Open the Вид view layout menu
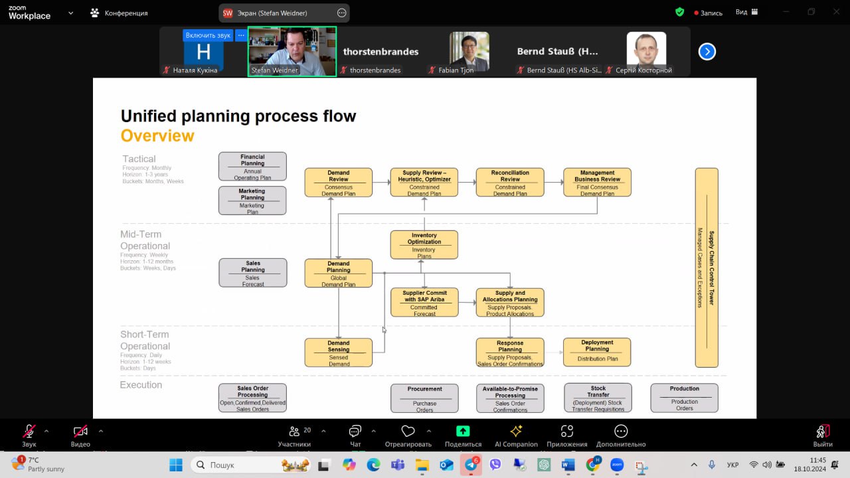Viewport: 850px width, 478px height. click(747, 12)
